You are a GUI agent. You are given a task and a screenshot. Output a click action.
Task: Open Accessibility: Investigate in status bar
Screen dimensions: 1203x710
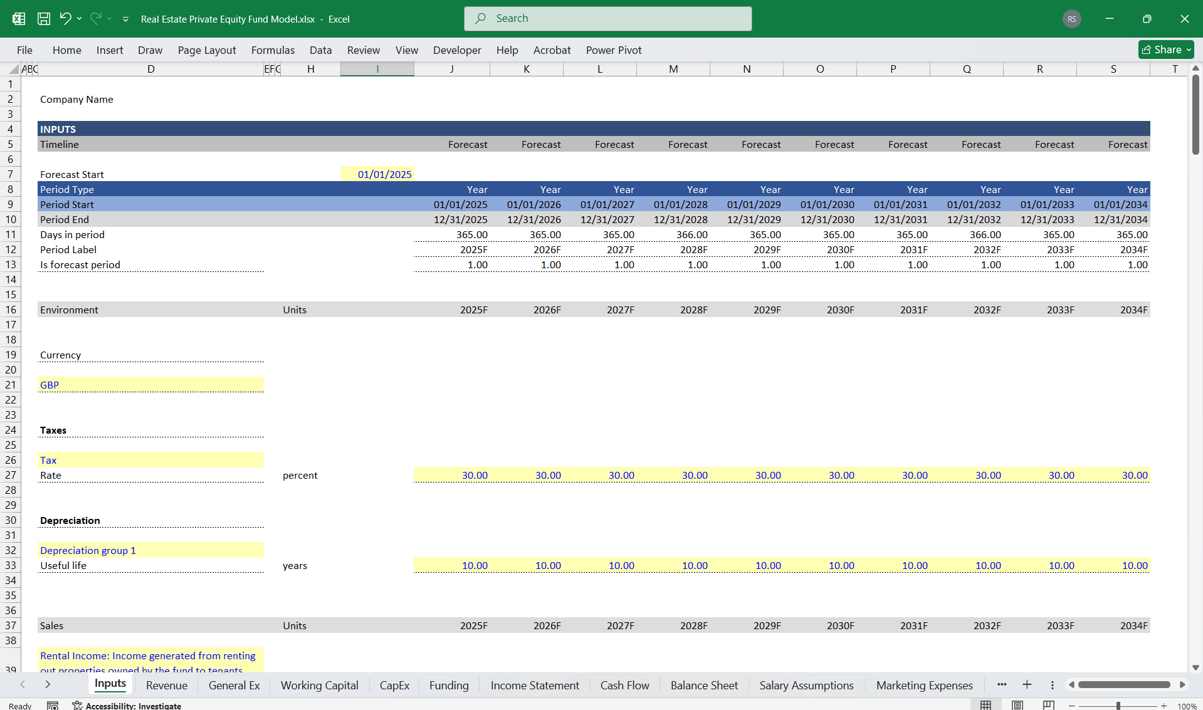point(127,706)
